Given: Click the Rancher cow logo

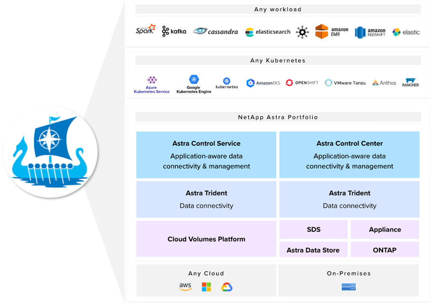Looking at the screenshot, I should (411, 82).
